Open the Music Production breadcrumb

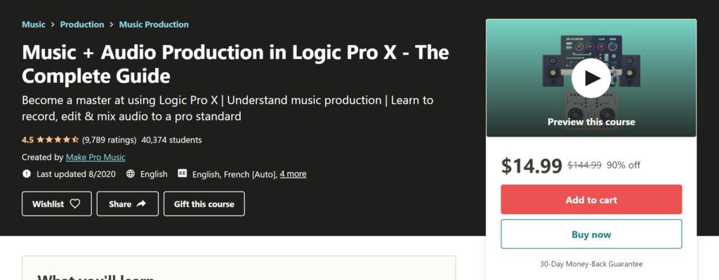(154, 25)
